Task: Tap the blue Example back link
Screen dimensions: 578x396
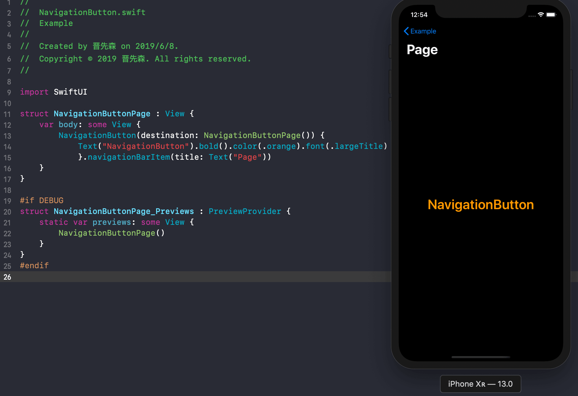Action: tap(423, 31)
